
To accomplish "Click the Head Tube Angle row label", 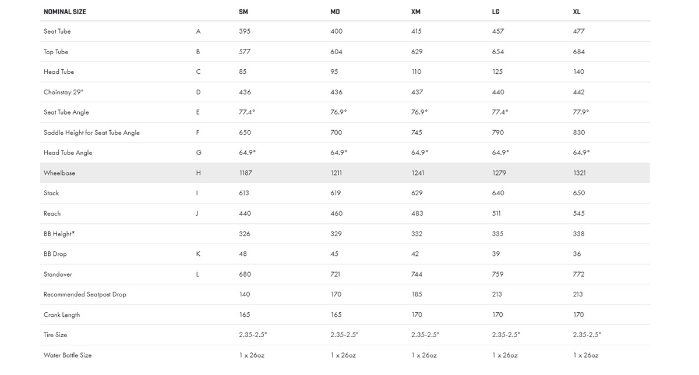I will tap(68, 153).
